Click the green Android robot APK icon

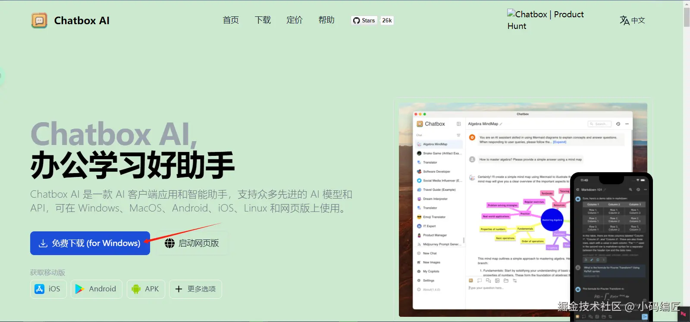tap(136, 289)
